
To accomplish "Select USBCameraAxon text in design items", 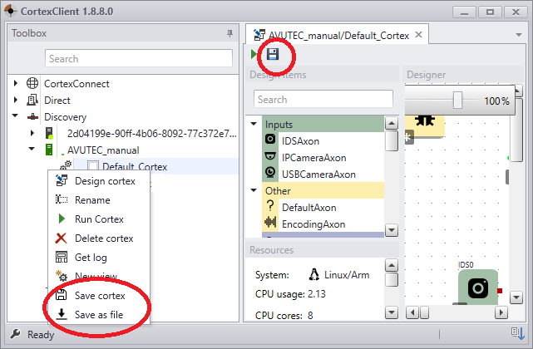I will (x=318, y=174).
